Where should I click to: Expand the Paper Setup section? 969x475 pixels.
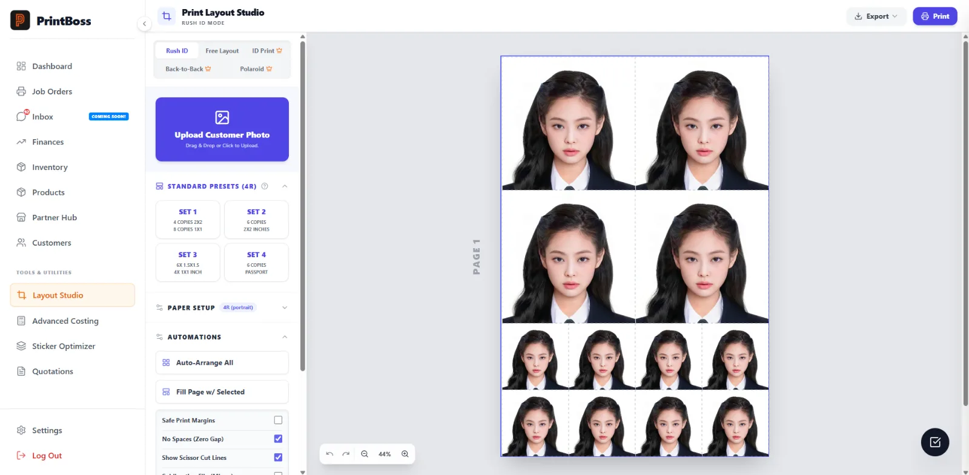click(285, 307)
